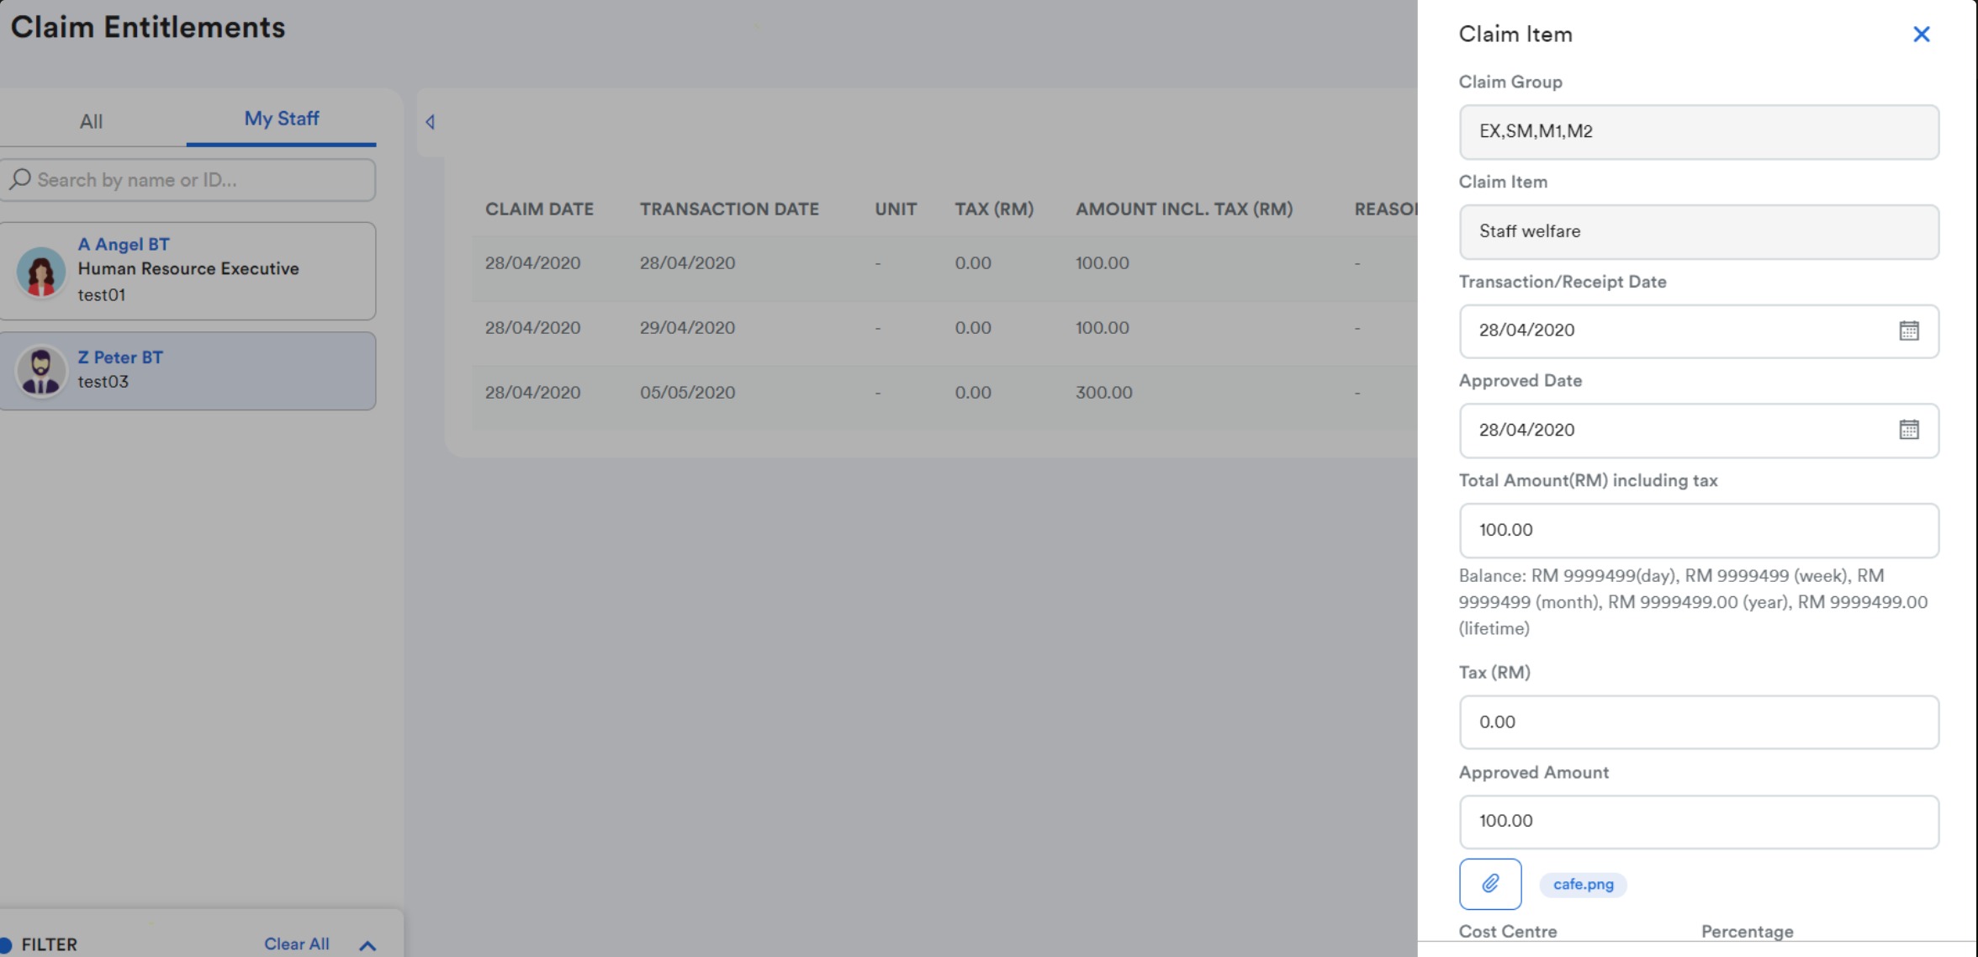Click the search magnifier icon
This screenshot has height=957, width=1978.
point(20,179)
